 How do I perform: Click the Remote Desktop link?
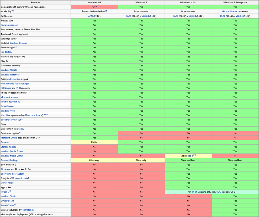point(9,160)
